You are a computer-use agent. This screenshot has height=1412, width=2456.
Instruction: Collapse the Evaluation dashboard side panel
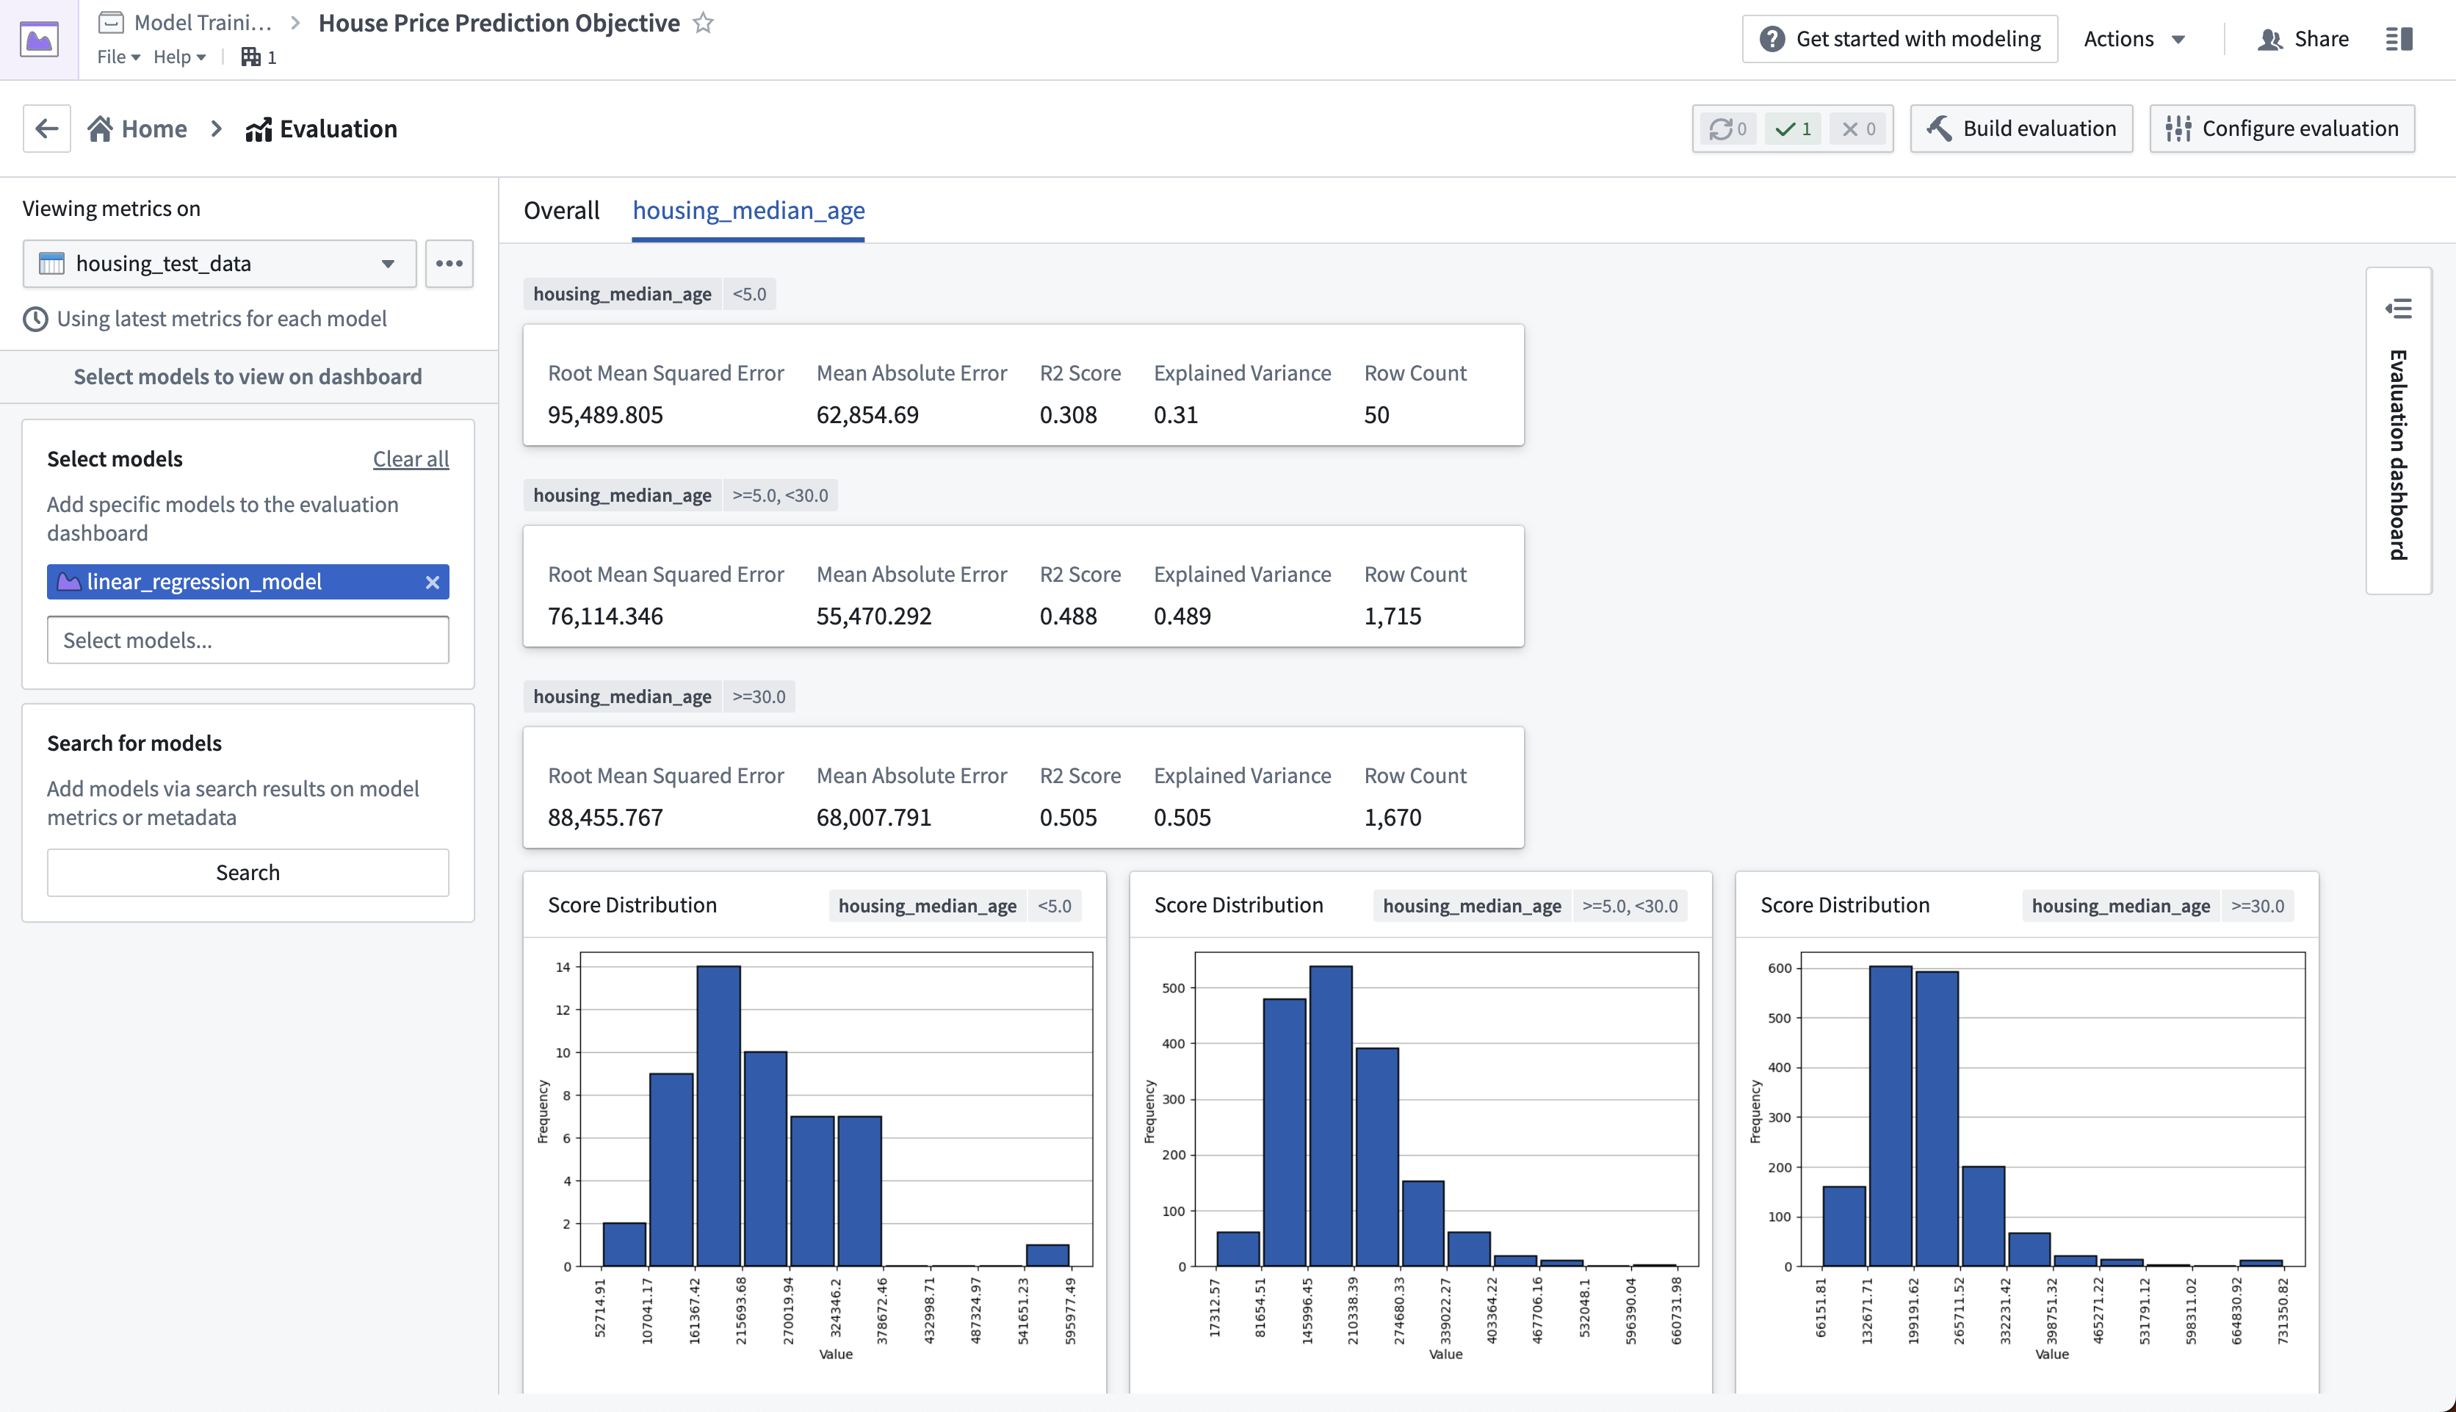coord(2399,309)
